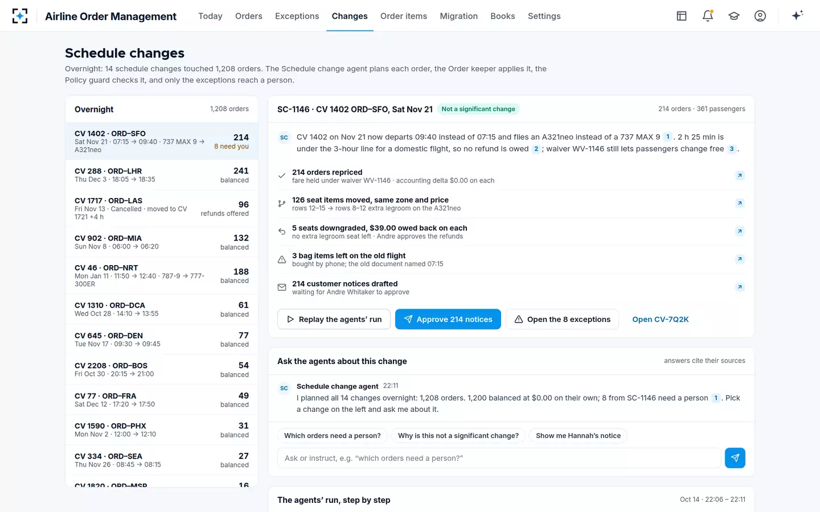Click Replay the agents' run button

coord(334,319)
